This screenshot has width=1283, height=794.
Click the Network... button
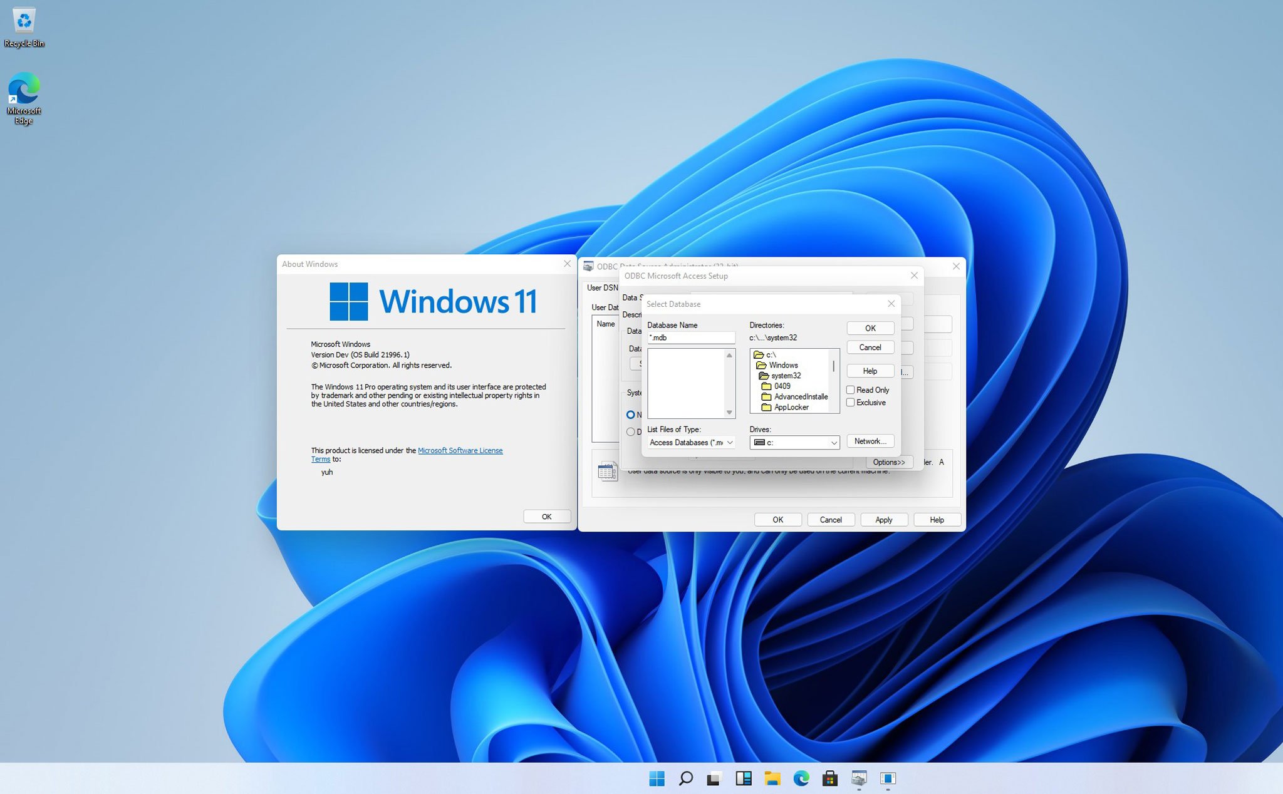pyautogui.click(x=870, y=441)
